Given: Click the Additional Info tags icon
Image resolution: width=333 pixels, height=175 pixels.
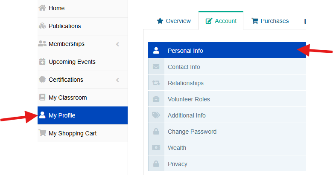Looking at the screenshot, I should (156, 115).
